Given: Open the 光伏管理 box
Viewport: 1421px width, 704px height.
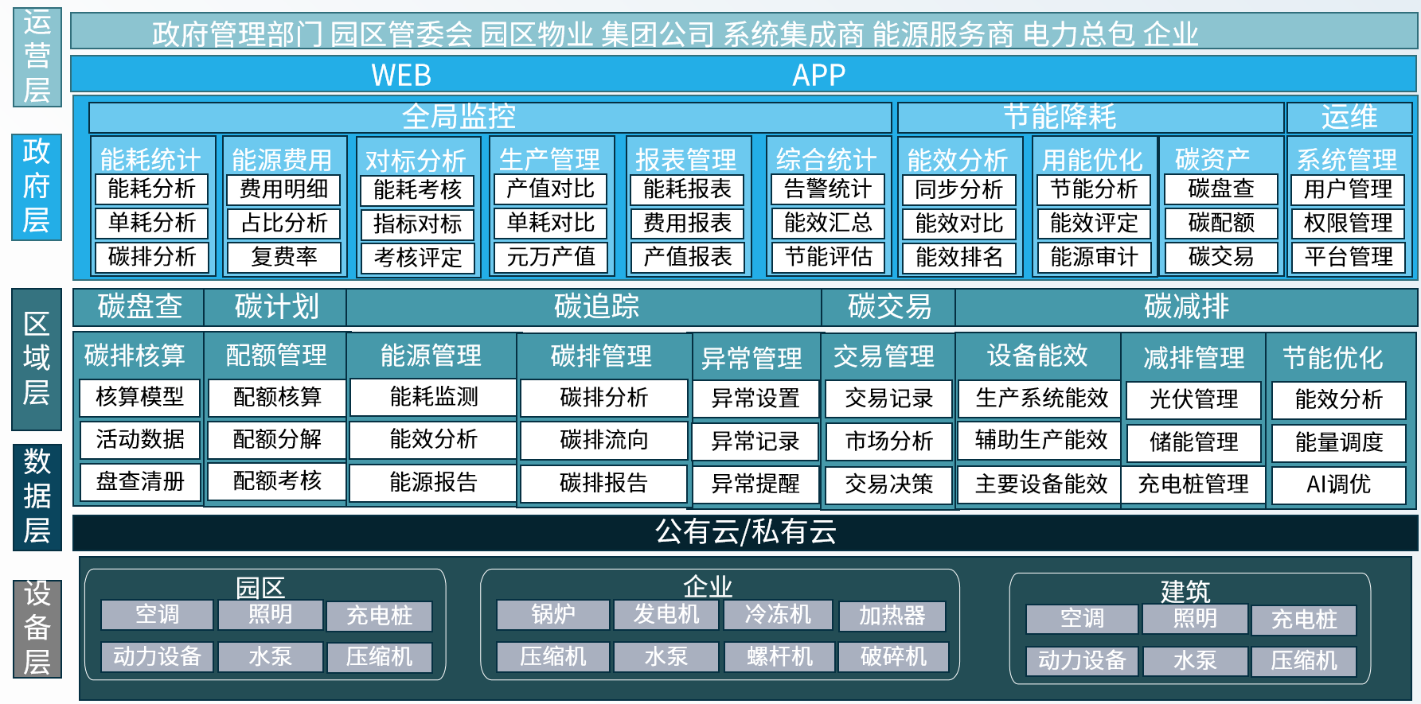Looking at the screenshot, I should pos(1193,399).
